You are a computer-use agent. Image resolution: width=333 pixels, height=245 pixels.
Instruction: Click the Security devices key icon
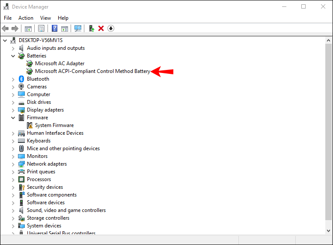[22, 188]
